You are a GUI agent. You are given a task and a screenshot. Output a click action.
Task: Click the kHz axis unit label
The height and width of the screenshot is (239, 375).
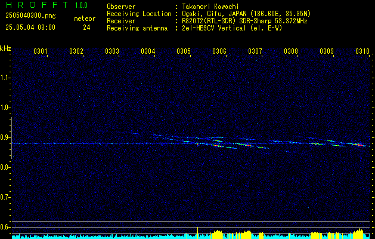(5, 48)
